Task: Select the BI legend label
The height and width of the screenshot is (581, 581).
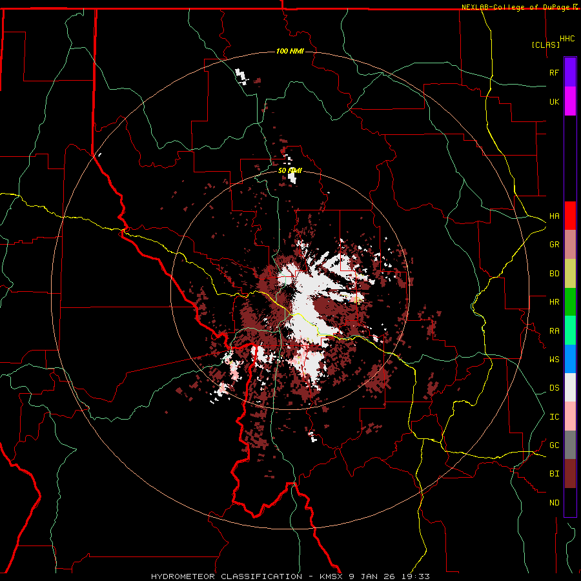Action: pos(554,474)
